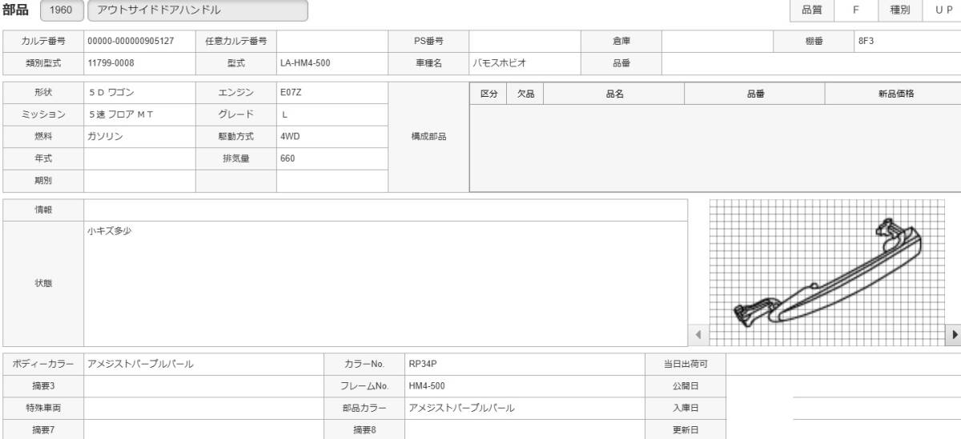Click the empty 期別 field
961x439 pixels.
click(139, 181)
